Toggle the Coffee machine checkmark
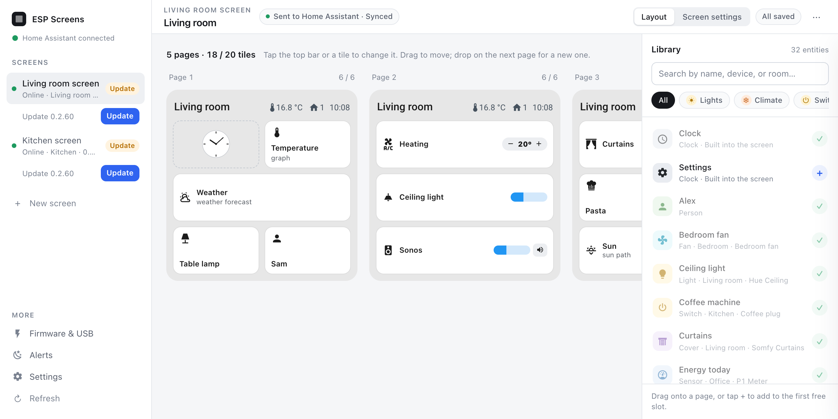 [820, 308]
